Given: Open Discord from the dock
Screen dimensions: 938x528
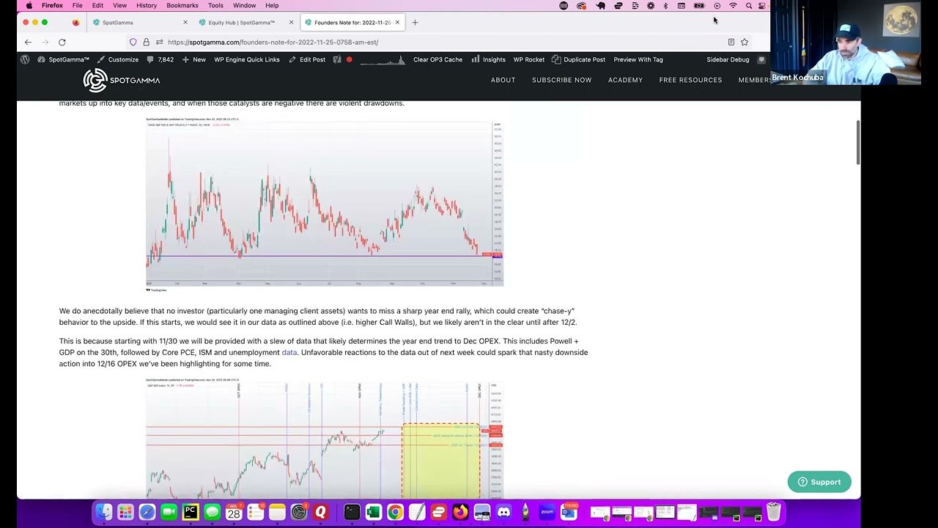Looking at the screenshot, I should tap(504, 512).
